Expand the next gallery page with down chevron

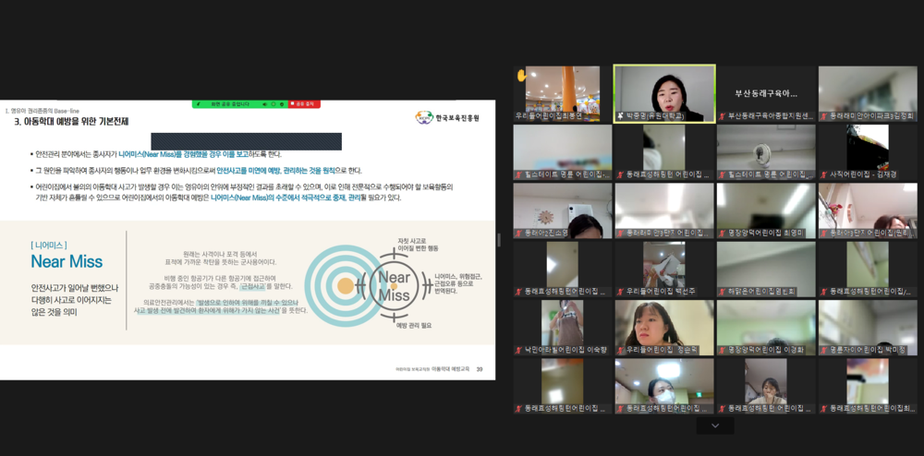pyautogui.click(x=715, y=426)
